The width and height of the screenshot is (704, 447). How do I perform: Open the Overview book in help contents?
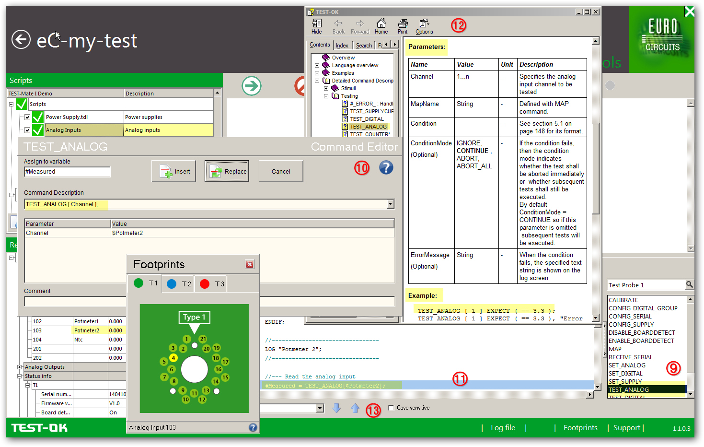(326, 58)
